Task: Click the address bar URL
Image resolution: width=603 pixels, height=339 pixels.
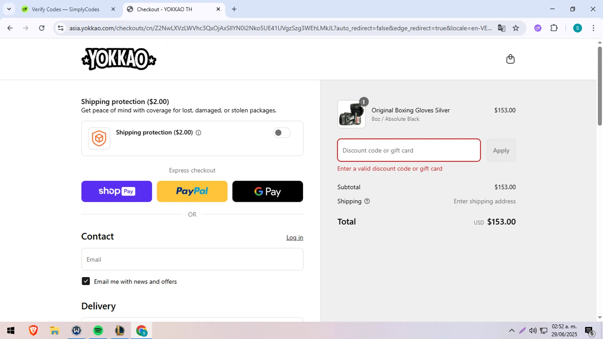Action: (280, 28)
